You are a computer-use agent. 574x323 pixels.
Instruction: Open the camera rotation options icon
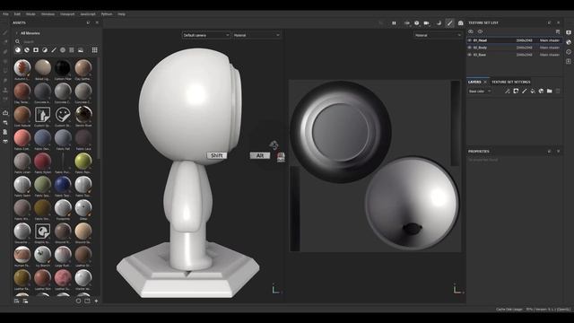[x=416, y=23]
